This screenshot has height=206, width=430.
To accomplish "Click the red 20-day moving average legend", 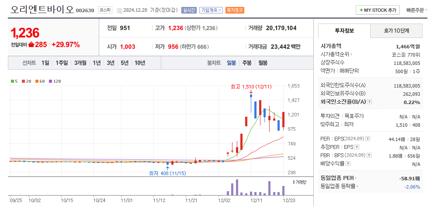I will (27, 81).
